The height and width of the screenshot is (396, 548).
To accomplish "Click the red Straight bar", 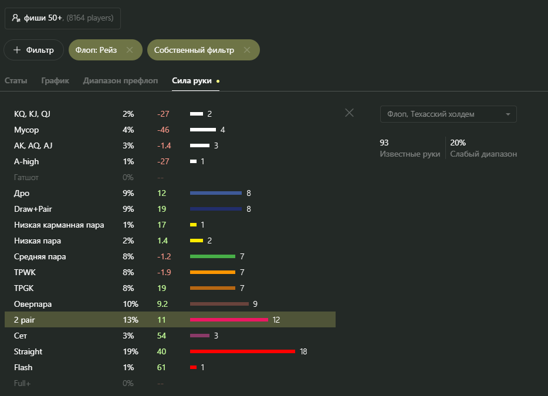I will coord(242,351).
